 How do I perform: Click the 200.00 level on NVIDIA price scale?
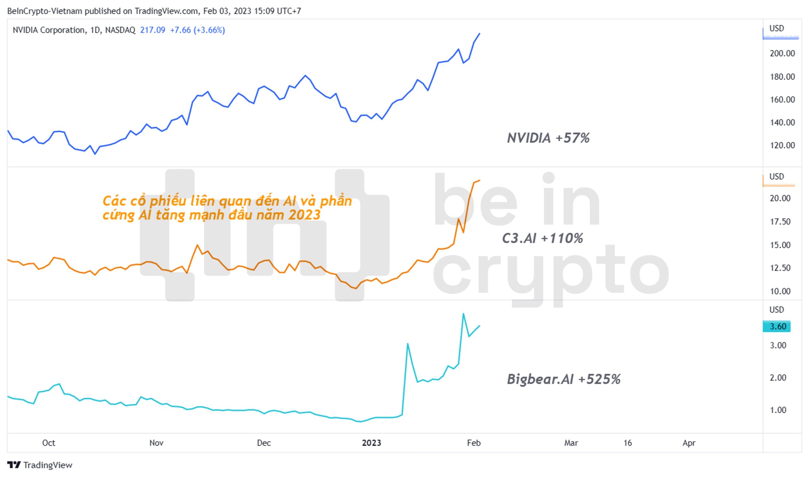click(x=782, y=53)
